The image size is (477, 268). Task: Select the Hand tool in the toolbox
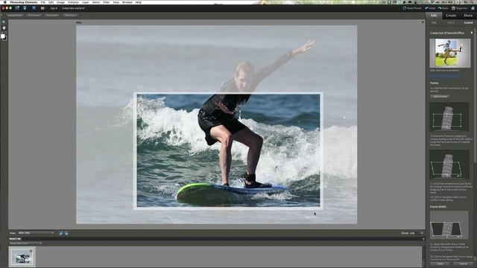tap(4, 28)
